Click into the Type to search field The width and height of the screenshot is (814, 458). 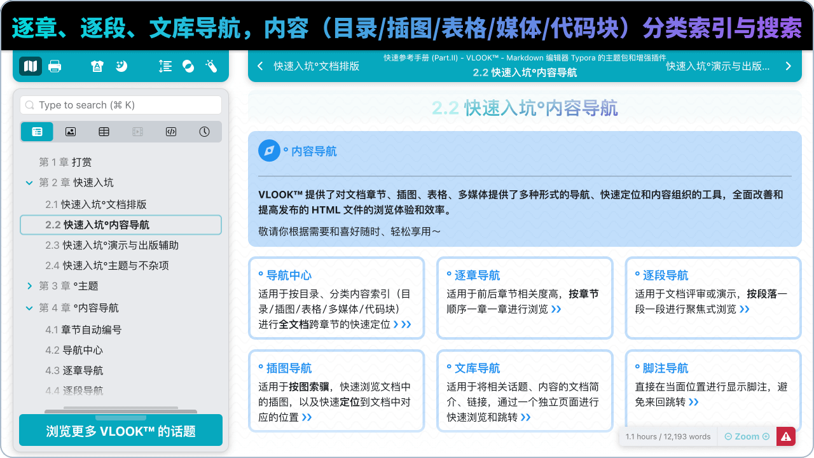121,105
